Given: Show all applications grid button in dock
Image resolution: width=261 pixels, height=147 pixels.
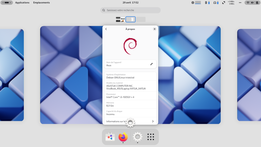Looking at the screenshot, I should (x=151, y=137).
